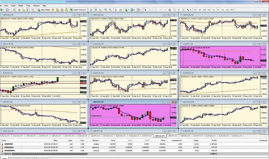The image size is (269, 159).
Task: Select the Trendline drawing tool
Action: point(165,10)
